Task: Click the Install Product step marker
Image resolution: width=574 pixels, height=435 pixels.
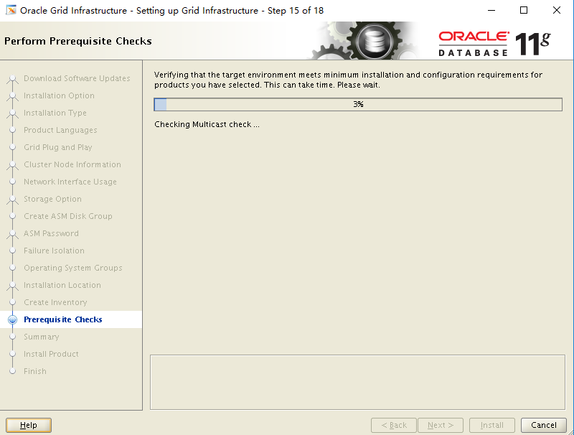Action: click(x=12, y=354)
